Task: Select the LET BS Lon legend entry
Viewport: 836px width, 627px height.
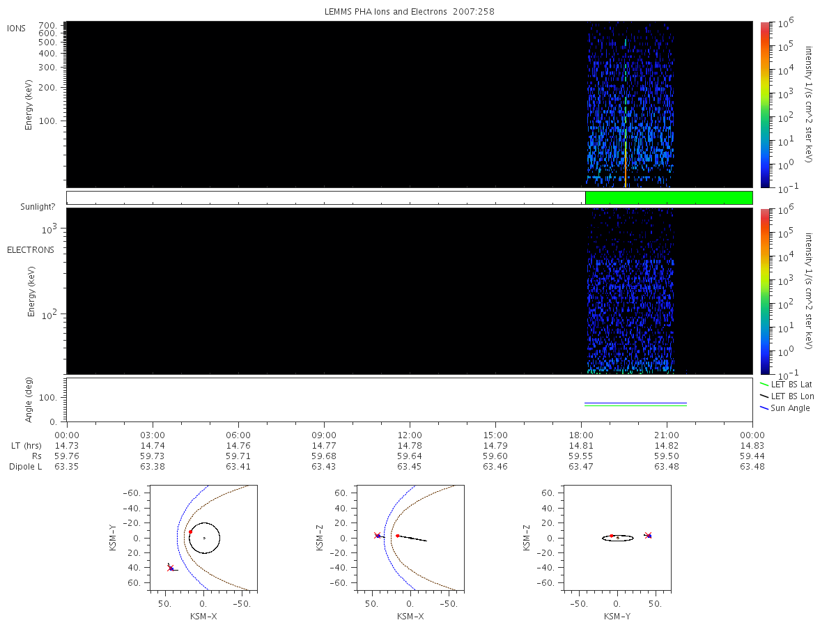Action: point(786,396)
